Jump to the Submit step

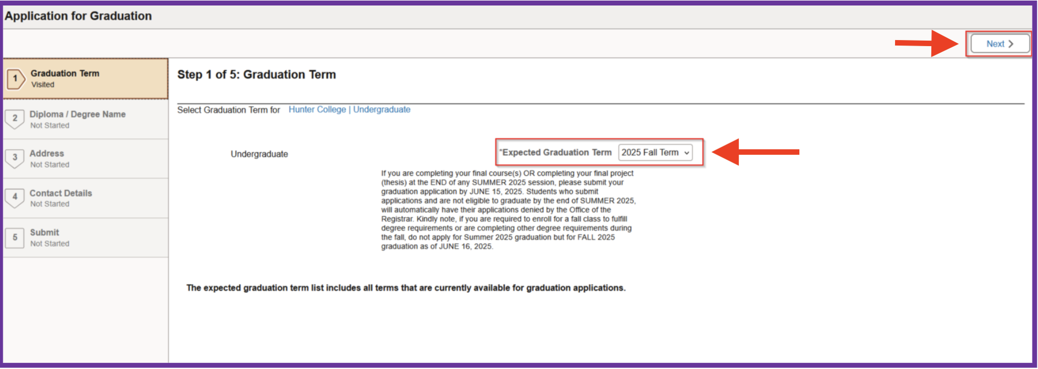pos(45,233)
